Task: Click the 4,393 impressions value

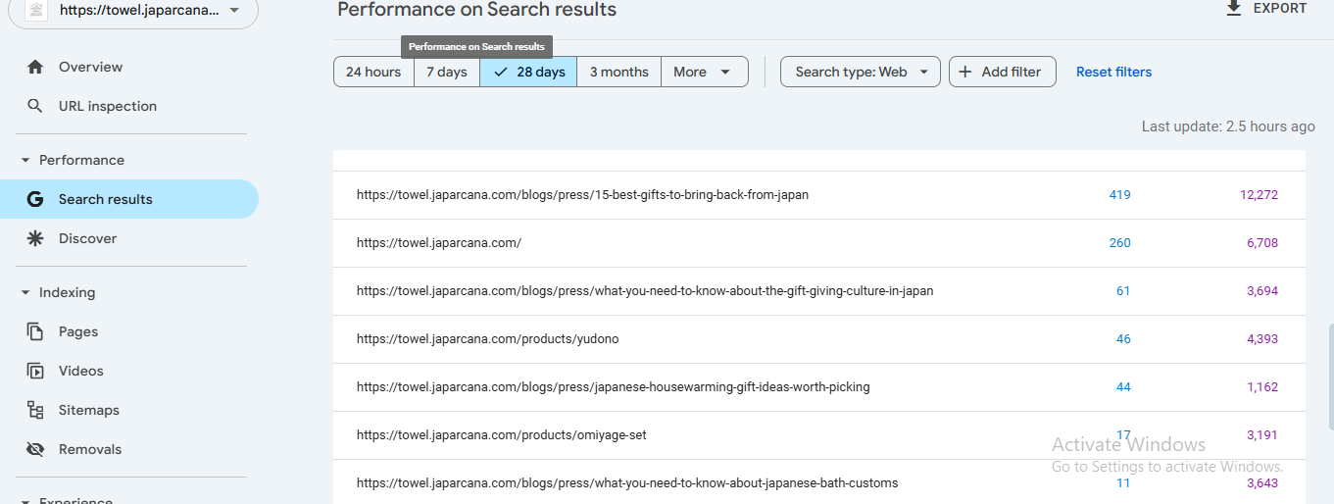Action: [1261, 339]
